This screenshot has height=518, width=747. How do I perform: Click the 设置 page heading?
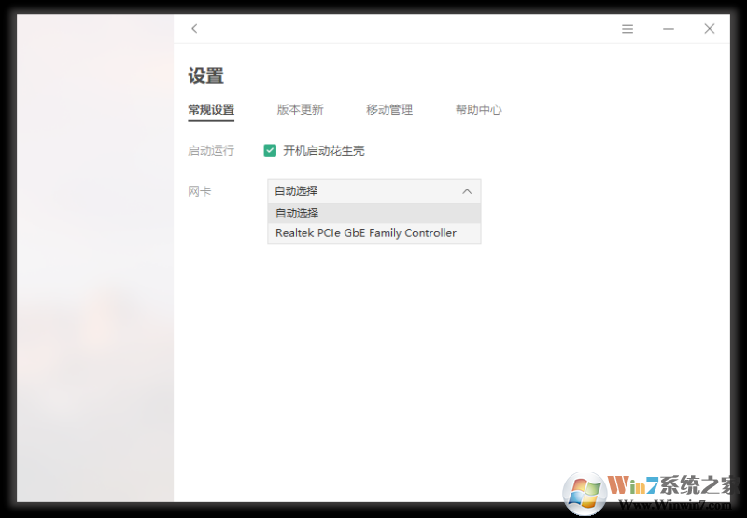click(205, 77)
